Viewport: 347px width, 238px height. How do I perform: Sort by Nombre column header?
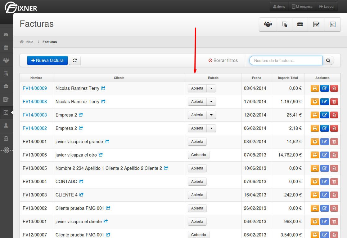(36, 78)
